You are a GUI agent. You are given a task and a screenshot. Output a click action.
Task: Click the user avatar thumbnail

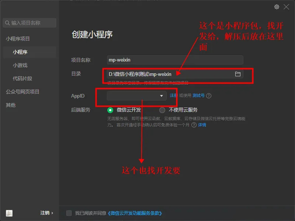tap(9, 213)
